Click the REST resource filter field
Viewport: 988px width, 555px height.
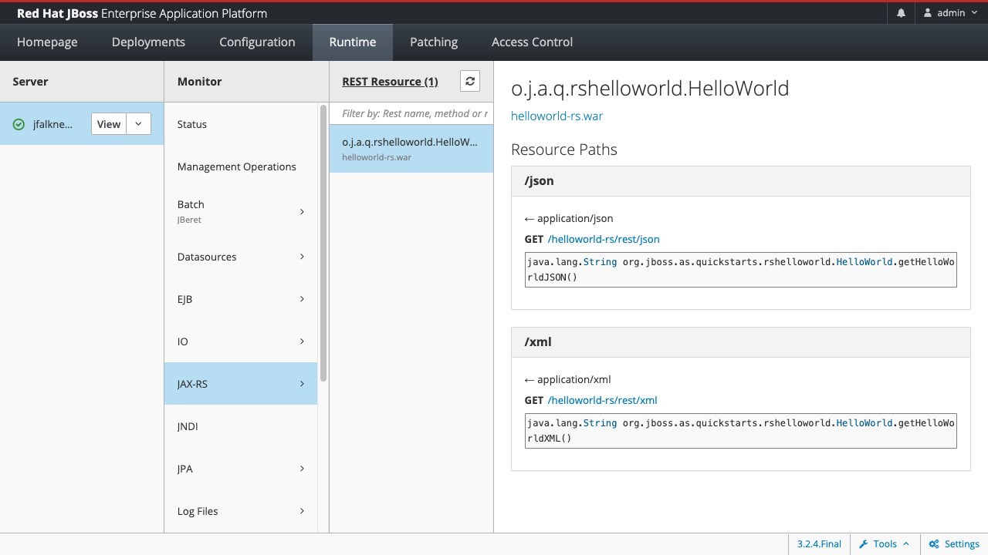click(x=414, y=113)
